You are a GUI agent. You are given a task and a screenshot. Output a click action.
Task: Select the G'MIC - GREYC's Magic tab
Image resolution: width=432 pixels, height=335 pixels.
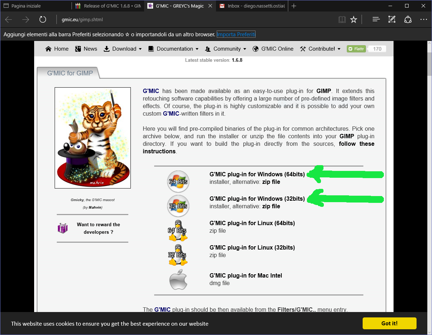(180, 6)
